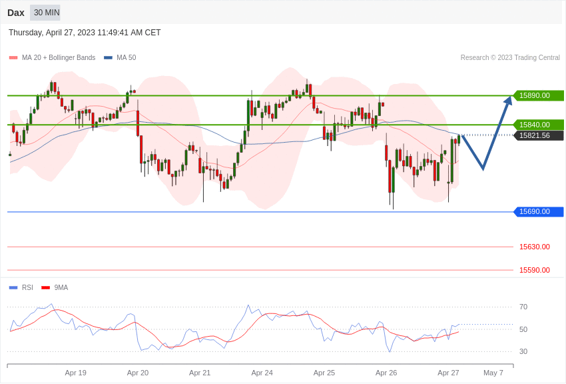This screenshot has height=384, width=566.
Task: Click the Apr 26 date axis label
Action: (386, 373)
